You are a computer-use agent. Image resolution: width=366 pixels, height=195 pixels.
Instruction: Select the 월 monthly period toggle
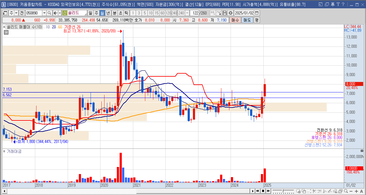(x=102, y=13)
